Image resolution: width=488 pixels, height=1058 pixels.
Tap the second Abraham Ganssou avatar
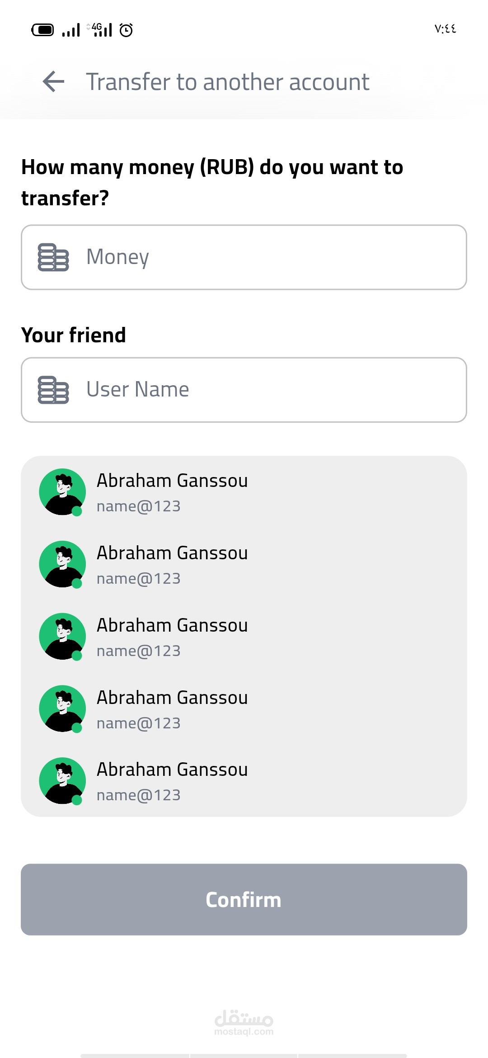click(62, 564)
